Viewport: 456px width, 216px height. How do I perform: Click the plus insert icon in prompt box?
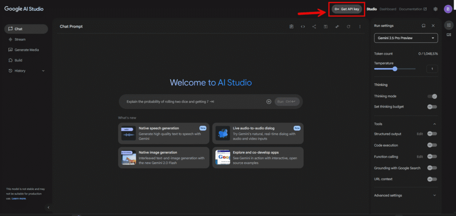pos(269,102)
